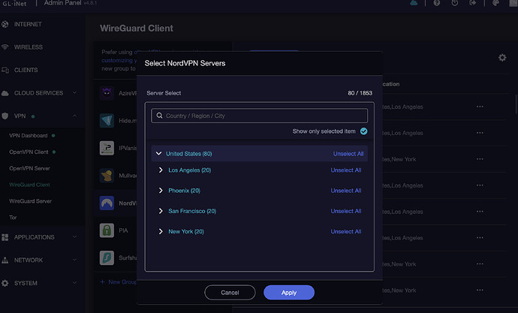
Task: Click the Cancel button
Action: point(230,292)
